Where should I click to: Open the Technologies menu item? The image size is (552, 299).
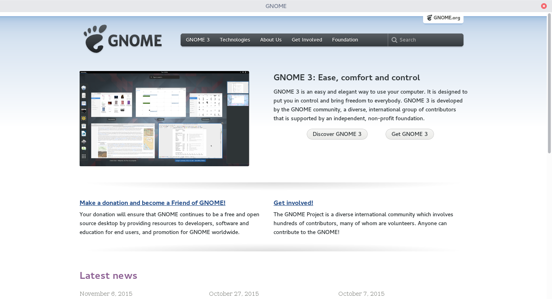235,40
